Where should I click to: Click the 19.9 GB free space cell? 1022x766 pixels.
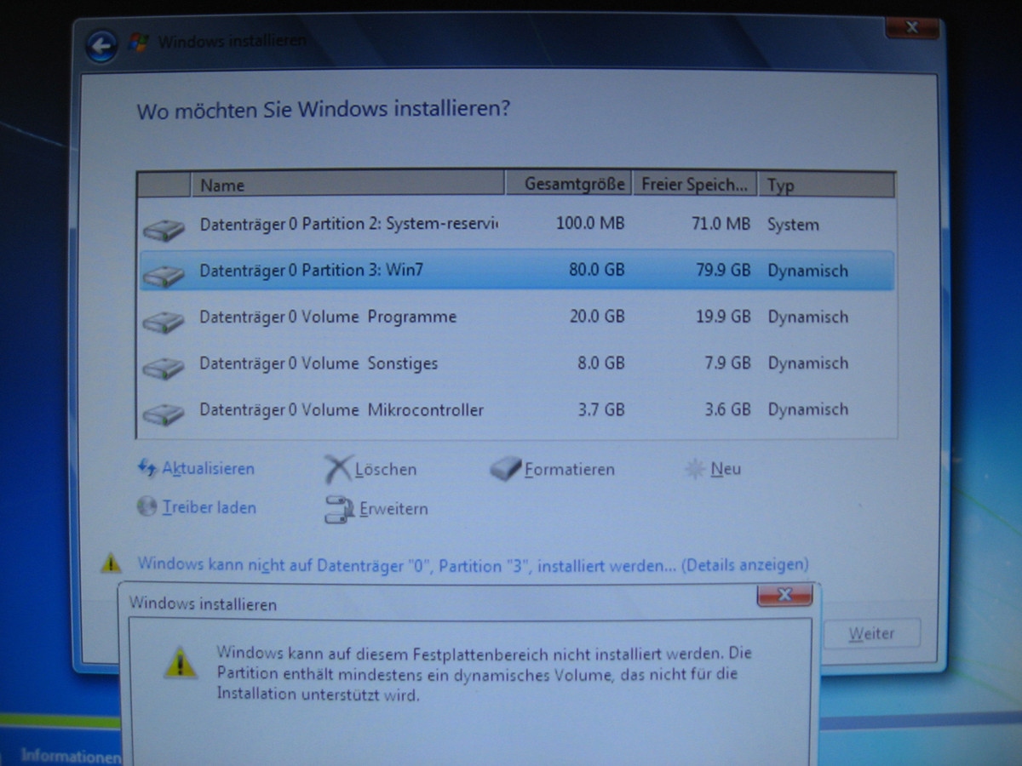click(723, 317)
